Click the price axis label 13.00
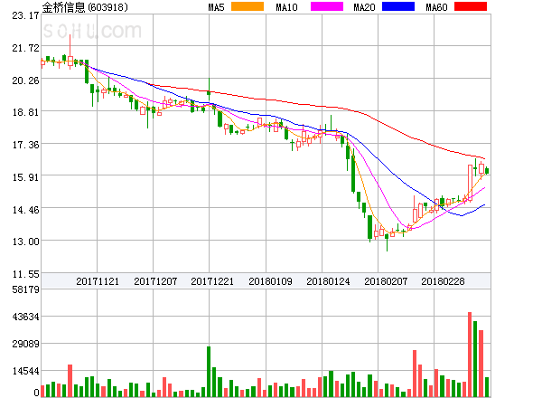This screenshot has width=542, height=398. click(25, 242)
